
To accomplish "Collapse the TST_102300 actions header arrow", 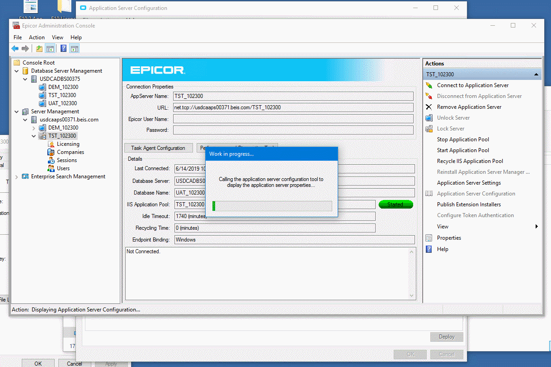I will pos(536,74).
